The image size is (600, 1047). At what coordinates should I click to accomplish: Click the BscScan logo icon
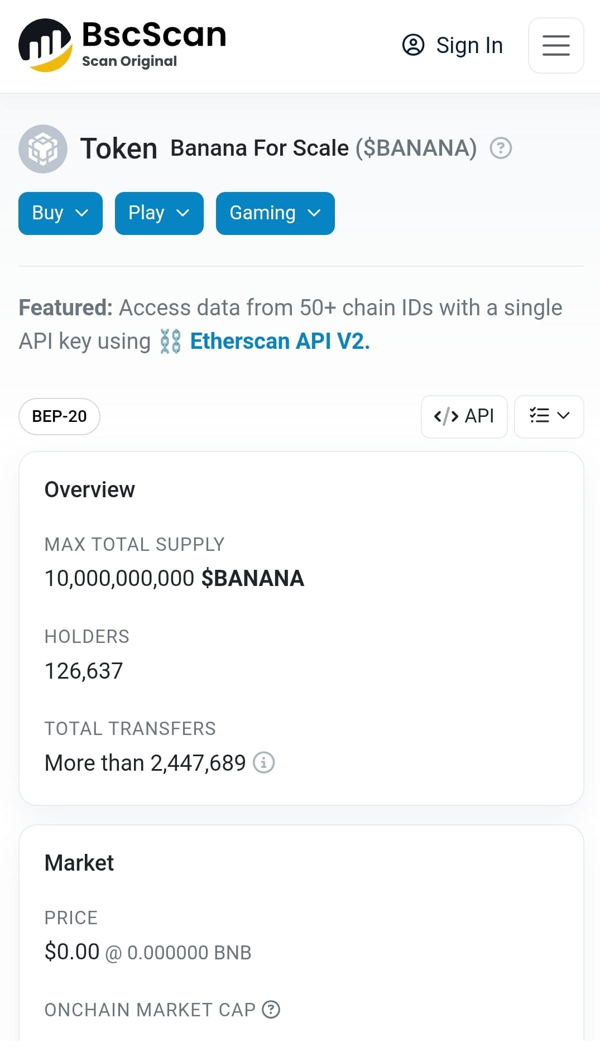click(45, 45)
